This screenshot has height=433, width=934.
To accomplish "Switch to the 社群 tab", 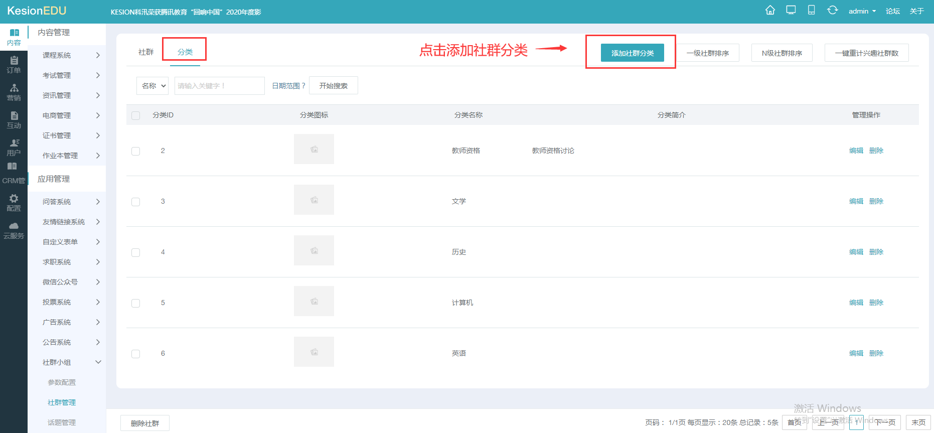I will click(146, 52).
